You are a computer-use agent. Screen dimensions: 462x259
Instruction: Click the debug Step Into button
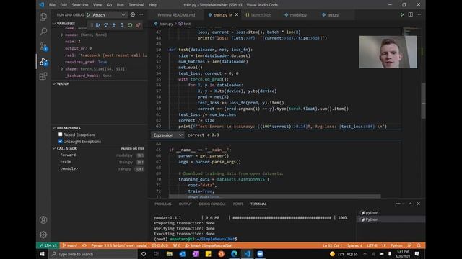114,25
